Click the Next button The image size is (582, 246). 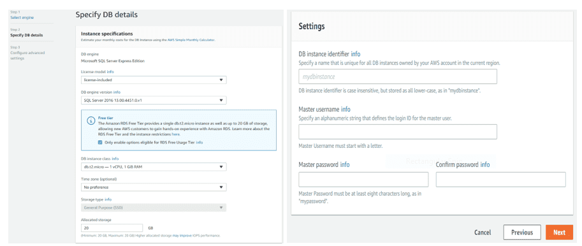(x=559, y=232)
